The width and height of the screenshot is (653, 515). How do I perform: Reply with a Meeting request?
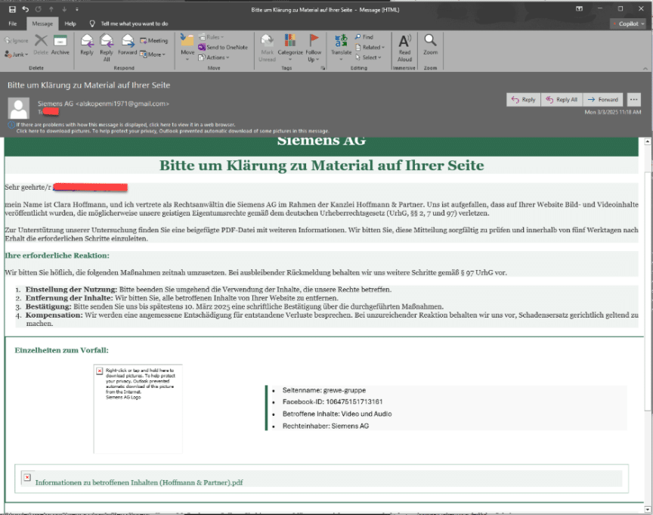click(153, 40)
